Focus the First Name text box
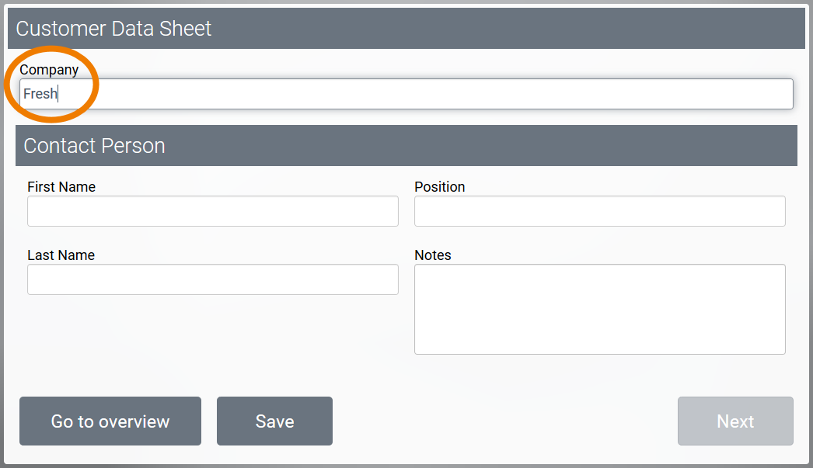813x468 pixels. (x=212, y=211)
